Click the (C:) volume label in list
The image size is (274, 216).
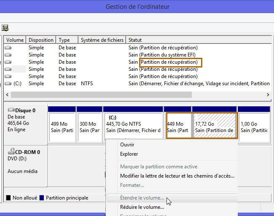click(17, 84)
